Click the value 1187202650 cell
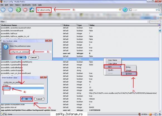This screenshot has height=116, width=162. [95, 110]
